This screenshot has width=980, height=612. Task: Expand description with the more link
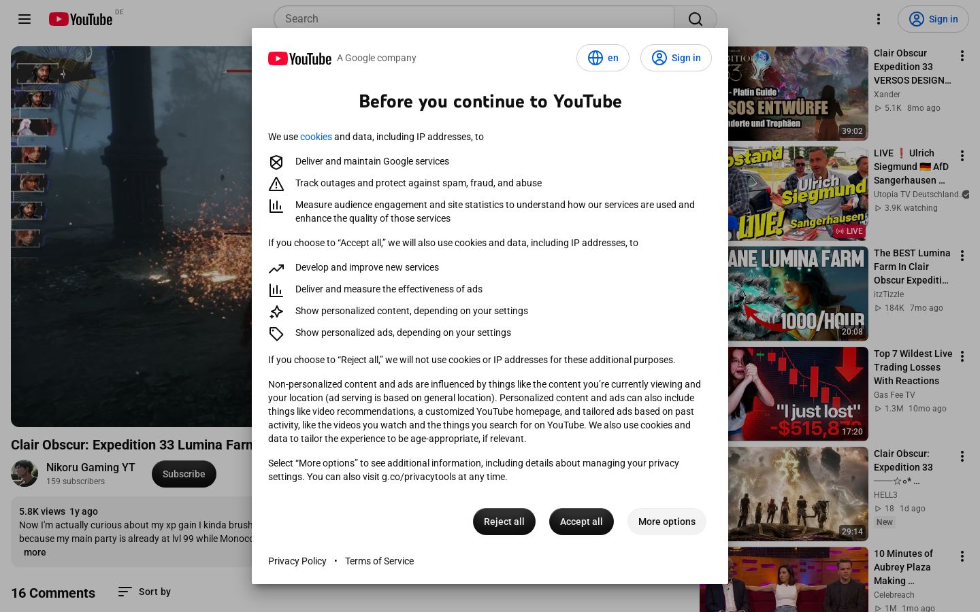coord(35,552)
